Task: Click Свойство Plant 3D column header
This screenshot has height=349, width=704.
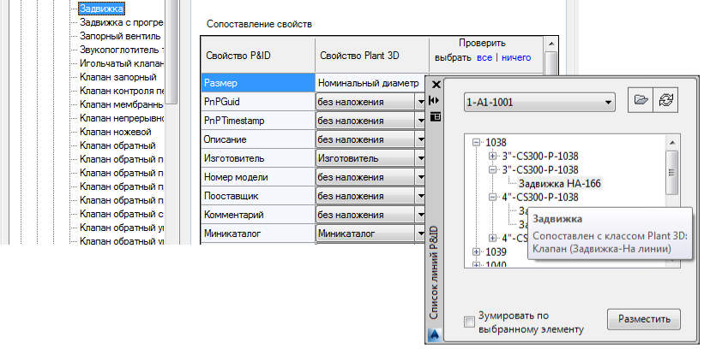Action: 372,56
